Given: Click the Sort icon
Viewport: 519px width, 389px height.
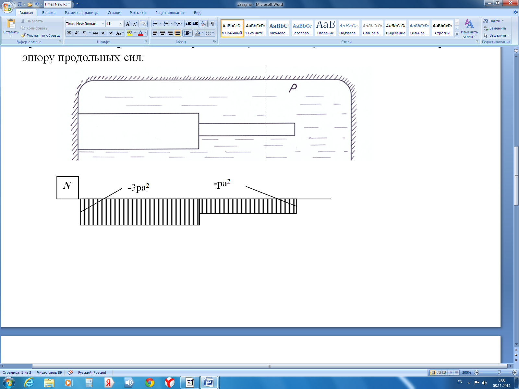Looking at the screenshot, I should (x=204, y=24).
